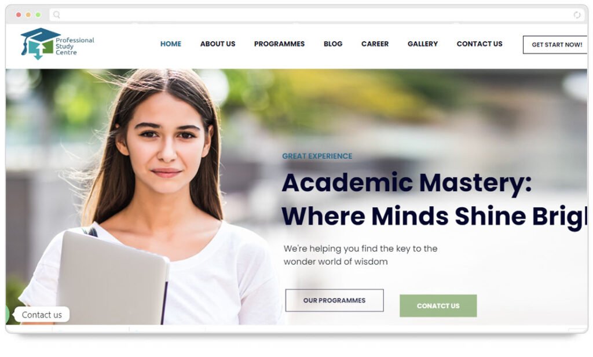Click the green CONATCT US button
Image resolution: width=593 pixels, height=357 pixels.
(x=438, y=305)
